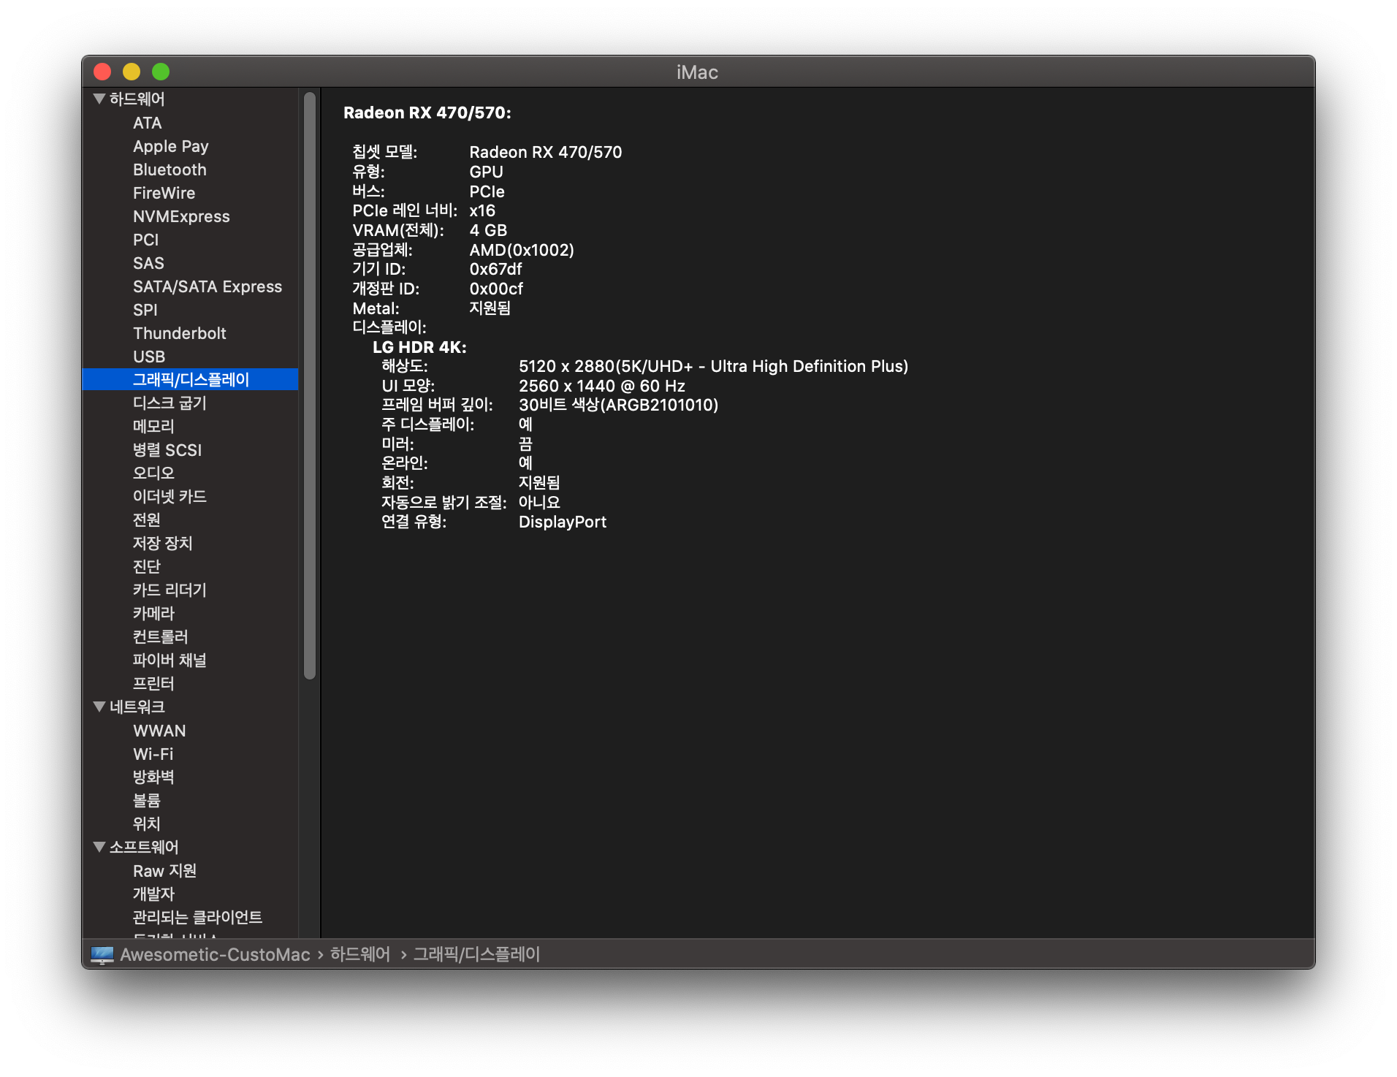Open Wi-Fi network entry

click(x=153, y=754)
